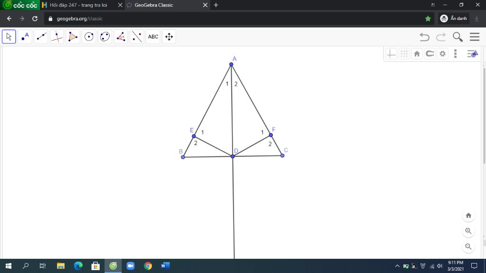486x273 pixels.
Task: Select the Angle tool
Action: point(121,36)
